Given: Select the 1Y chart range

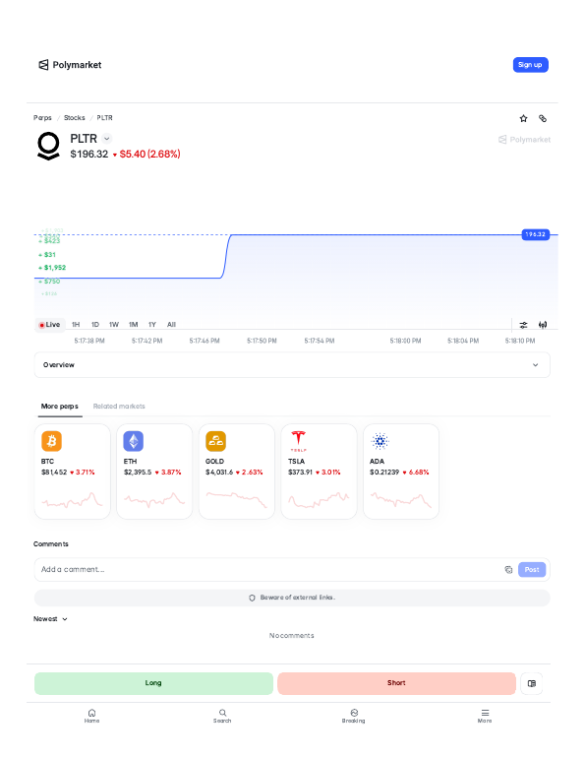Looking at the screenshot, I should (x=152, y=325).
